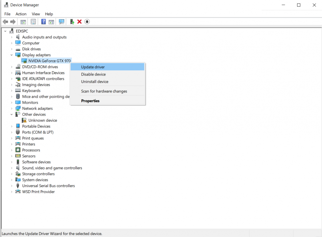This screenshot has height=237, width=322.
Task: Collapse the Other devices category
Action: (12, 114)
